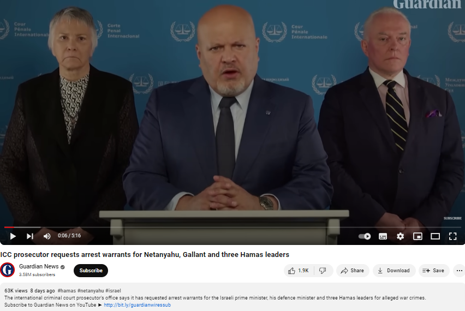This screenshot has height=311, width=465.
Task: Open the Guardian News channel avatar
Action: click(8, 270)
